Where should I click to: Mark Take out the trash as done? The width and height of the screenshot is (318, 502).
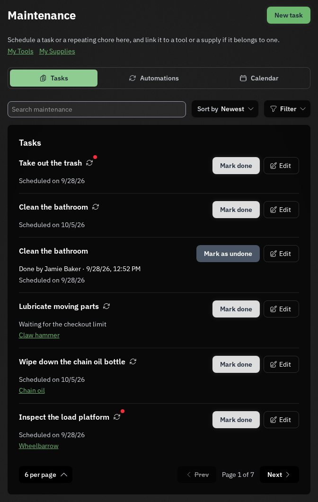pos(236,166)
